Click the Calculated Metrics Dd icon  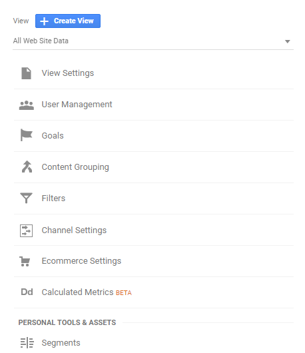click(27, 292)
